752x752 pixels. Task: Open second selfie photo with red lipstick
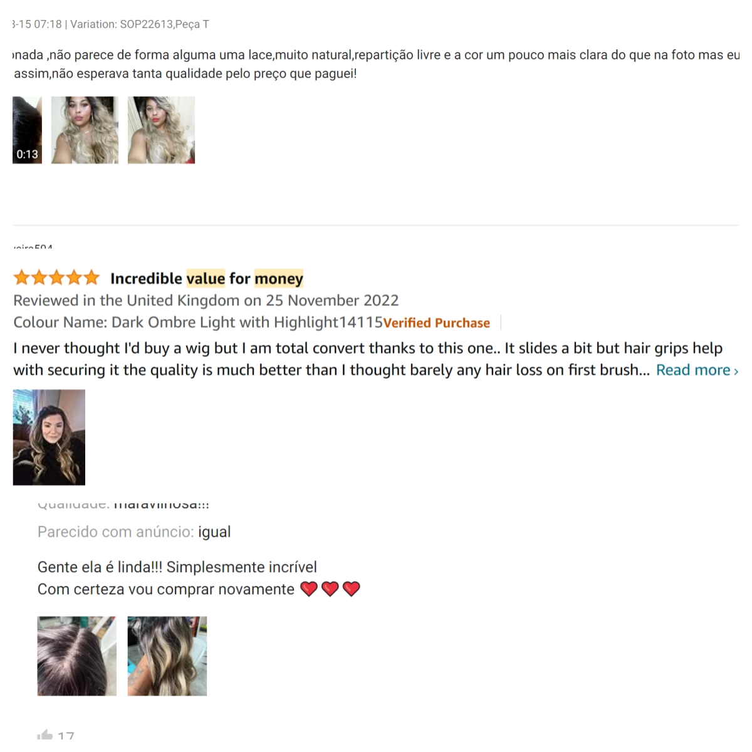coord(161,130)
